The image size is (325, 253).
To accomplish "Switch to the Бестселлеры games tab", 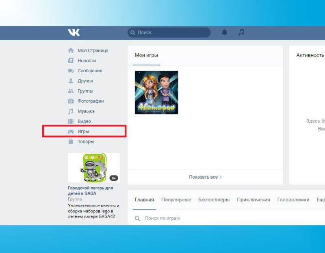I will point(214,200).
